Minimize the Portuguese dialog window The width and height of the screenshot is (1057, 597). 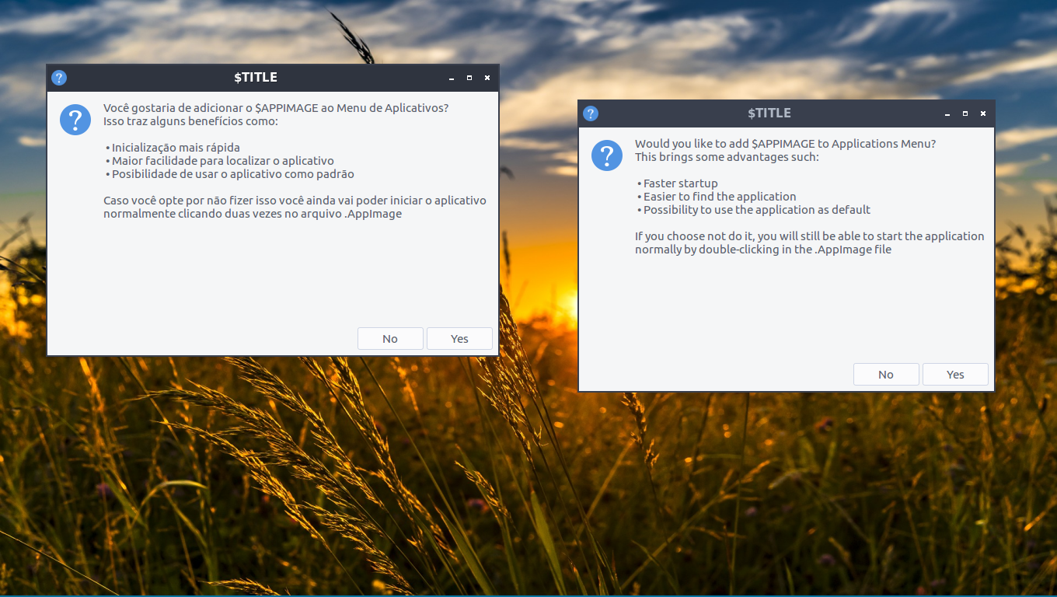(x=452, y=78)
